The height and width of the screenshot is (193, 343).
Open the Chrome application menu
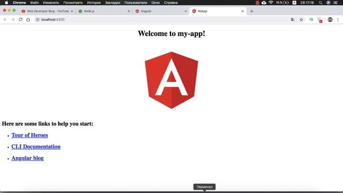pos(19,3)
